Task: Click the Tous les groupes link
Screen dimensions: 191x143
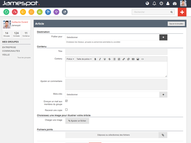Action: [x=24, y=58]
